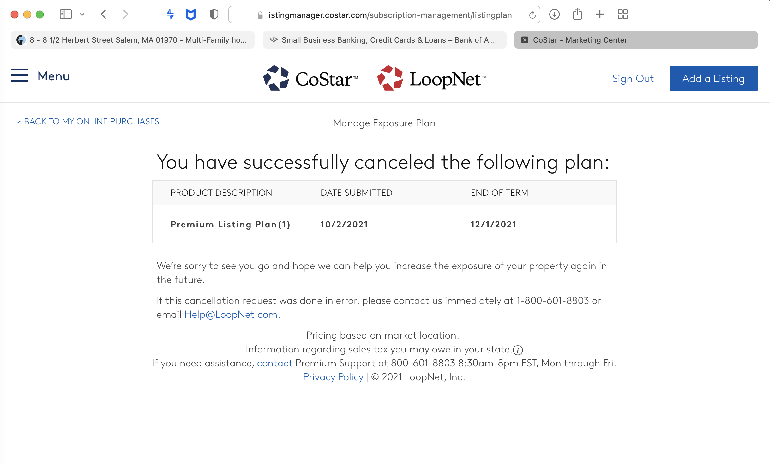Click the privacy shield icon
This screenshot has height=463, width=770.
point(214,14)
